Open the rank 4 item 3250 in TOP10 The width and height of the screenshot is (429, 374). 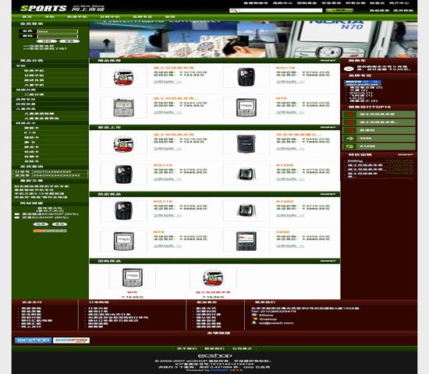click(378, 139)
